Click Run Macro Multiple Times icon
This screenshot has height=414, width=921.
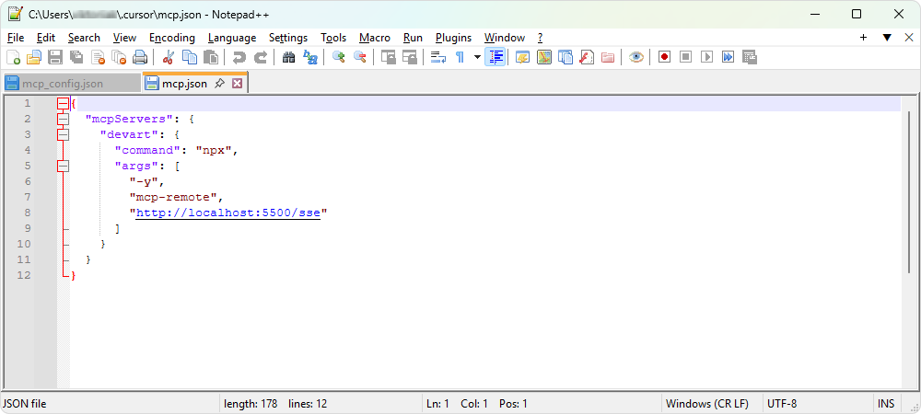(728, 57)
